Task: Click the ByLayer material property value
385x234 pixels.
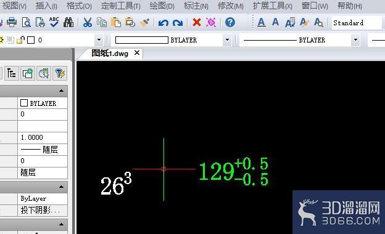Action: [x=43, y=198]
